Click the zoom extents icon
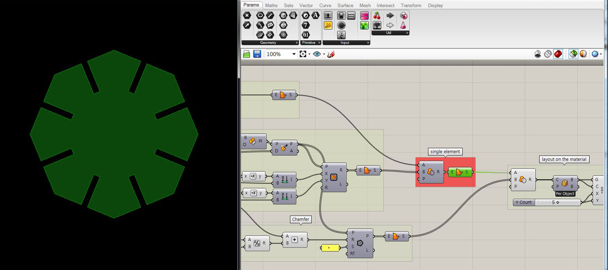Image resolution: width=608 pixels, height=270 pixels. tap(303, 54)
